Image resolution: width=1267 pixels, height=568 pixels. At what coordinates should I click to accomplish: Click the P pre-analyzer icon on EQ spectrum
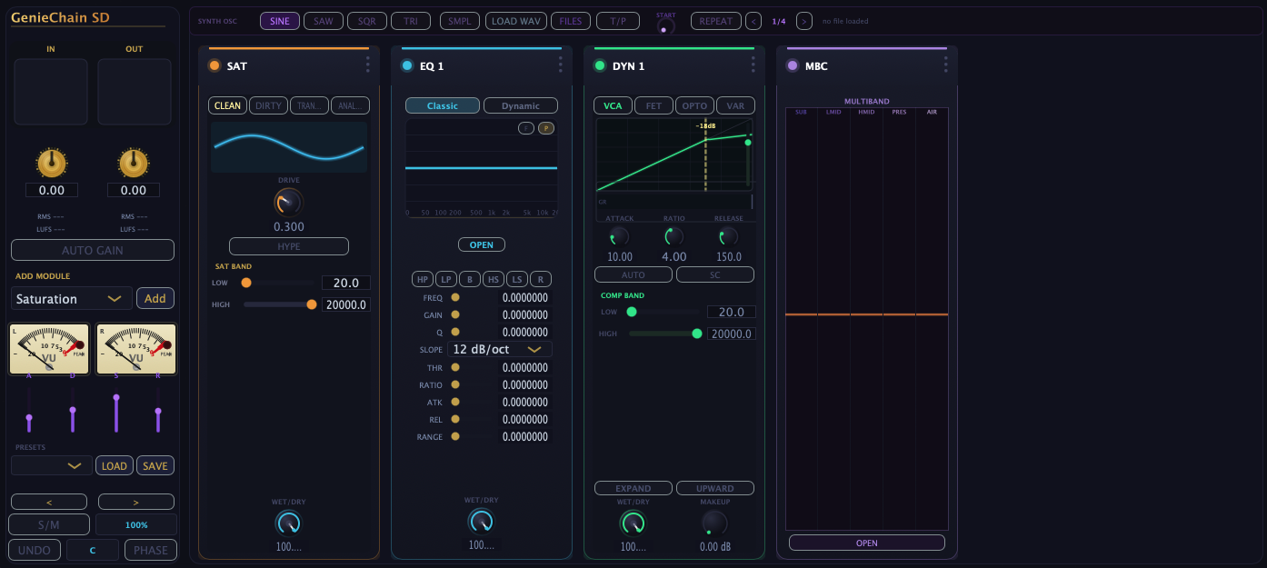point(546,128)
